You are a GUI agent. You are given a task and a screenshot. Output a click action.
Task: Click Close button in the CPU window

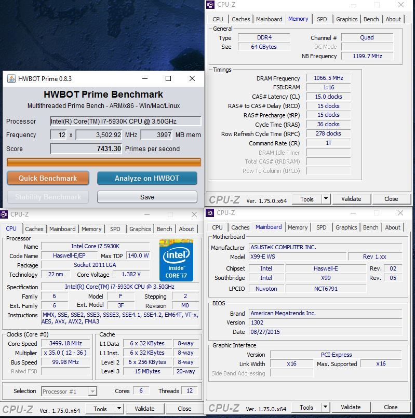pos(184,409)
